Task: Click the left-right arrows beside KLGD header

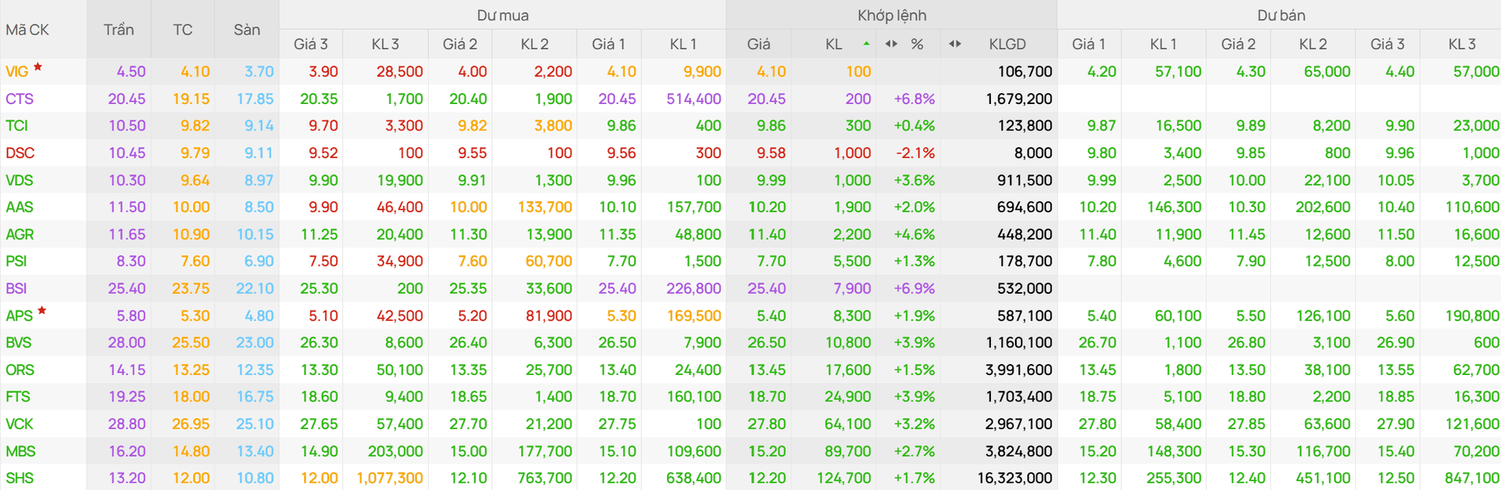Action: click(x=955, y=44)
